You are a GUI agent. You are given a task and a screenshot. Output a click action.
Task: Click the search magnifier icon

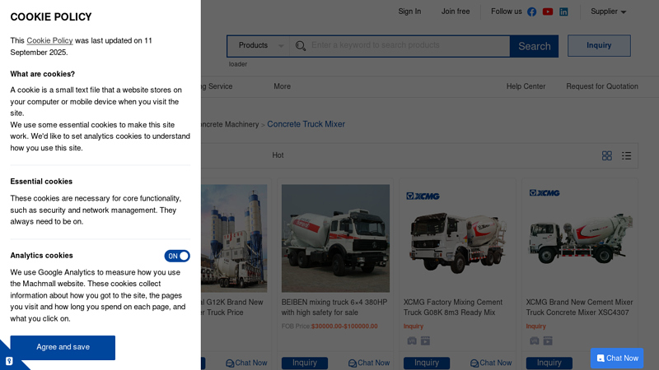[x=301, y=46]
